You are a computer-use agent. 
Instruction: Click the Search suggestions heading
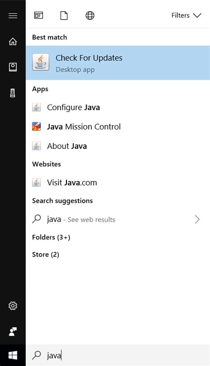[62, 201]
